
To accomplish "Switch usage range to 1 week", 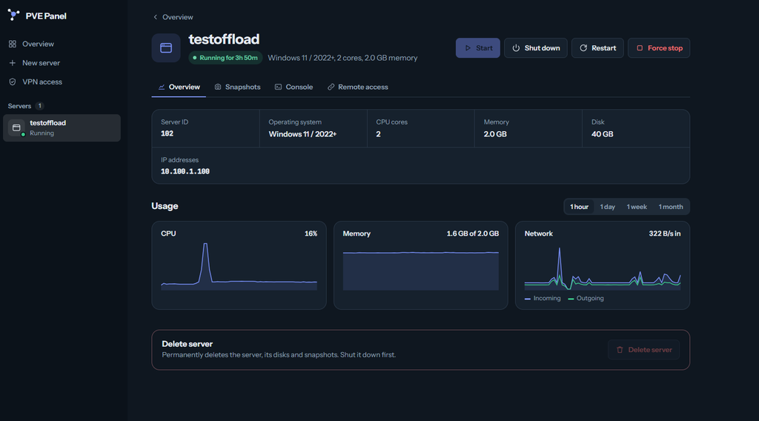I will (637, 207).
